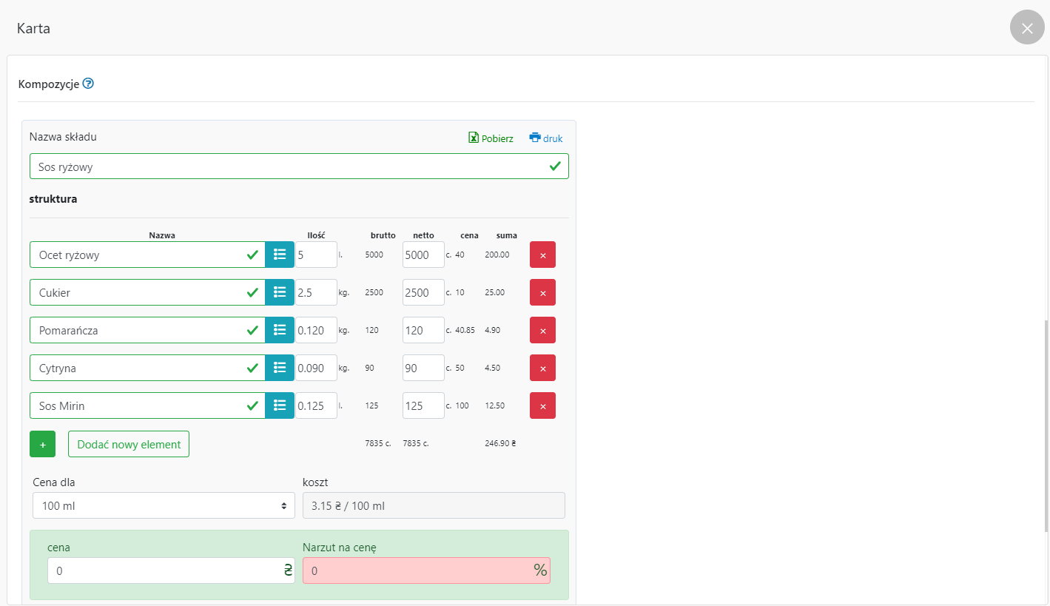Click the help icon next to Kompozycje
This screenshot has height=606, width=1050.
(89, 84)
